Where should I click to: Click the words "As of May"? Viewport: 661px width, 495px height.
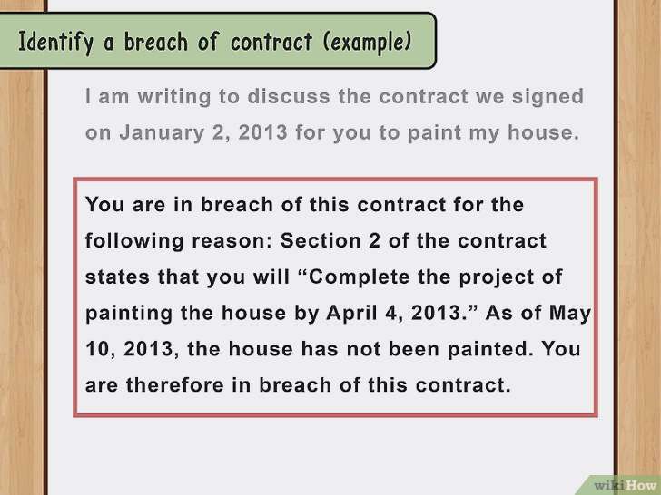(x=544, y=313)
